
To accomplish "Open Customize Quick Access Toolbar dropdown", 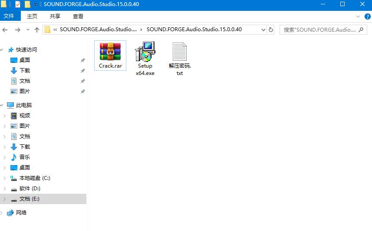I will (35, 4).
